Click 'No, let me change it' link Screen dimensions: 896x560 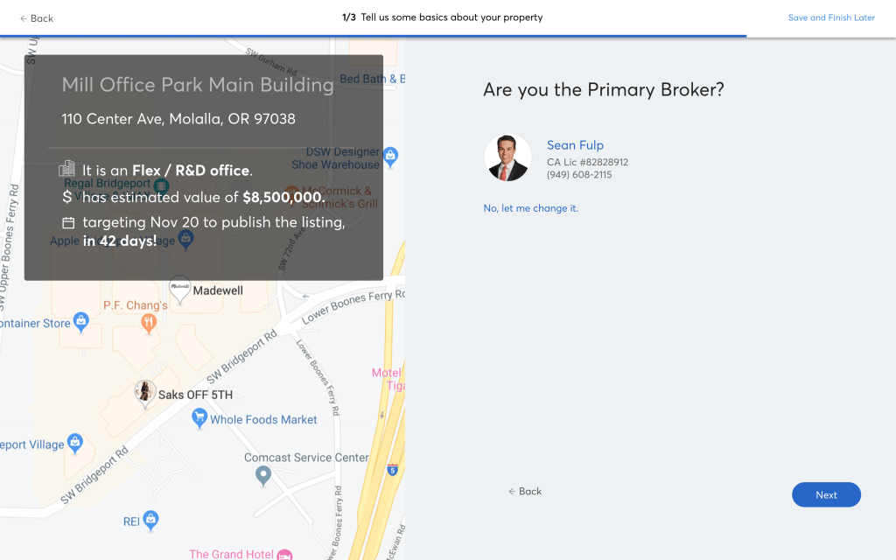[531, 208]
